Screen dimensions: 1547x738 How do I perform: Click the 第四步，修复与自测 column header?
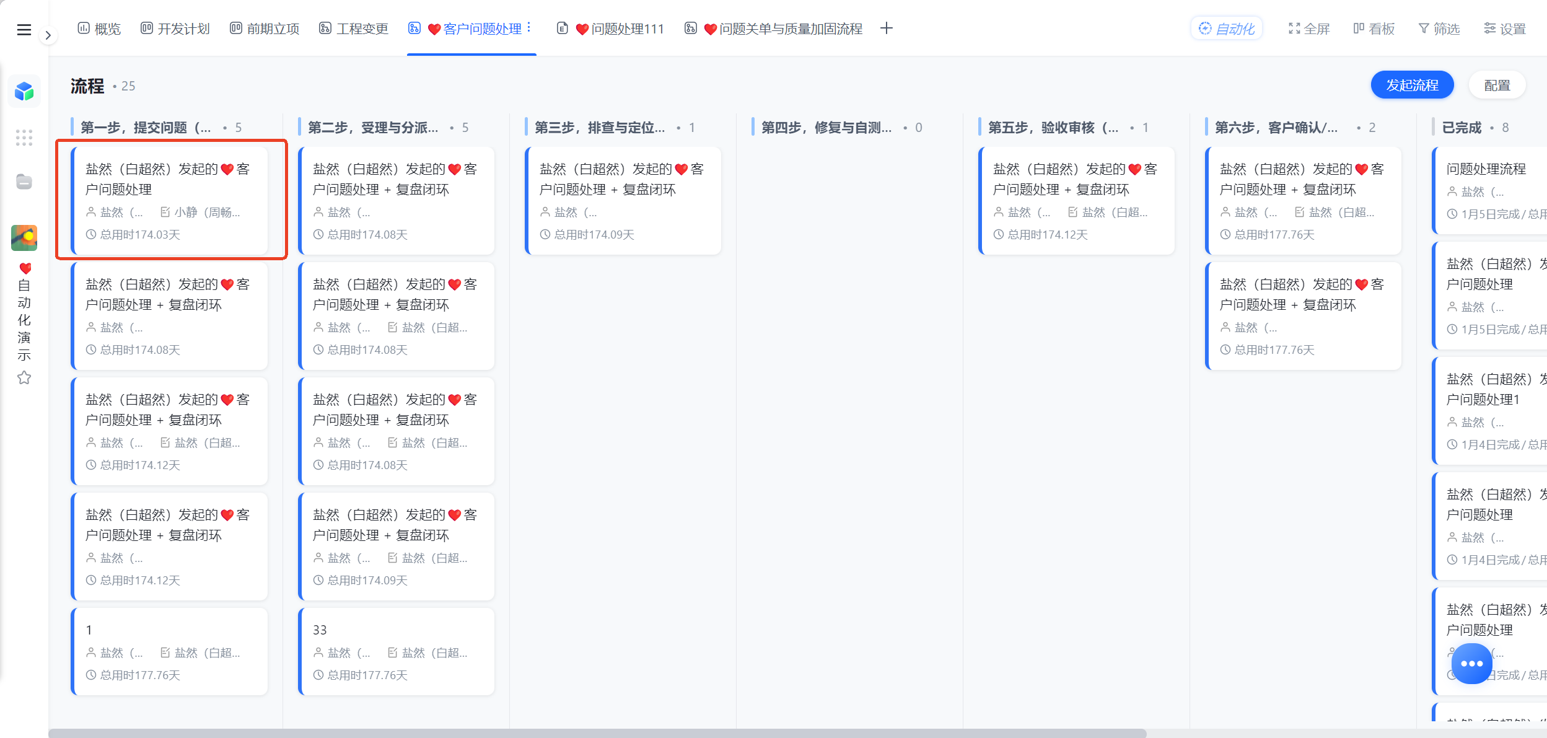click(x=826, y=128)
